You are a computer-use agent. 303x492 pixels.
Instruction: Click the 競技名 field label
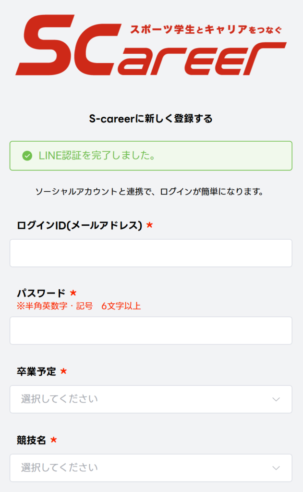[x=31, y=440]
